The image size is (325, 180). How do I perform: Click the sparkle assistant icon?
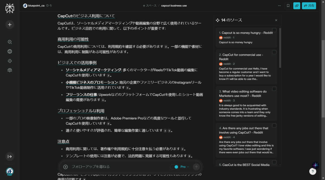point(315,165)
